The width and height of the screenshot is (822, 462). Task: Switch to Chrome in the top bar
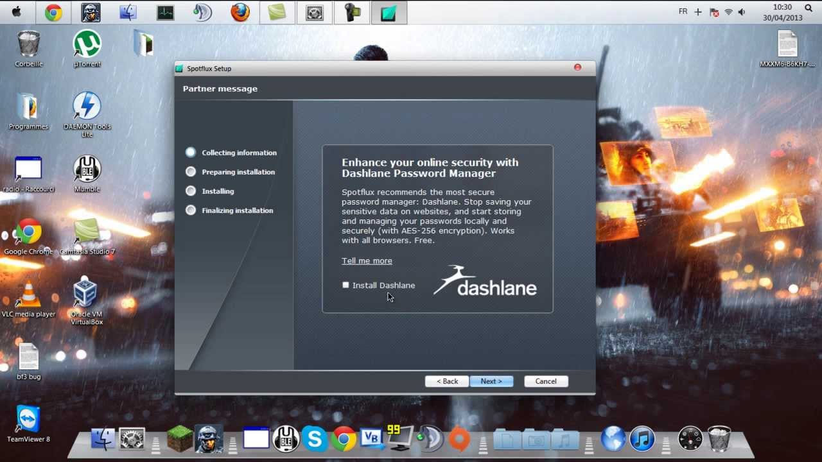pyautogui.click(x=53, y=13)
